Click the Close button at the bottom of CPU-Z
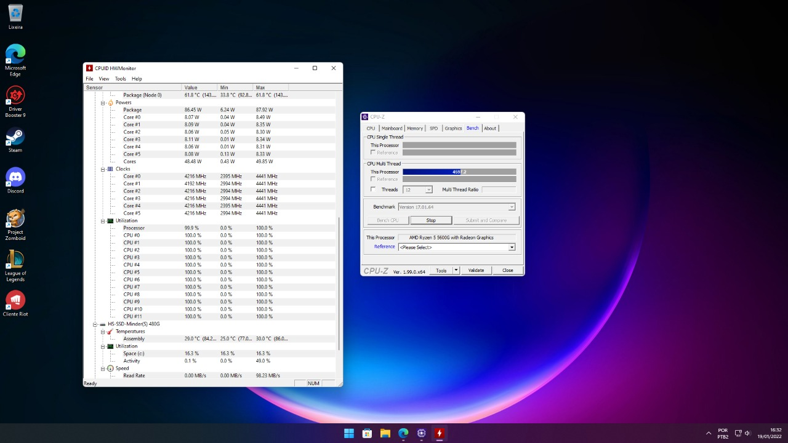Screen dimensions: 788x443 (x=507, y=271)
